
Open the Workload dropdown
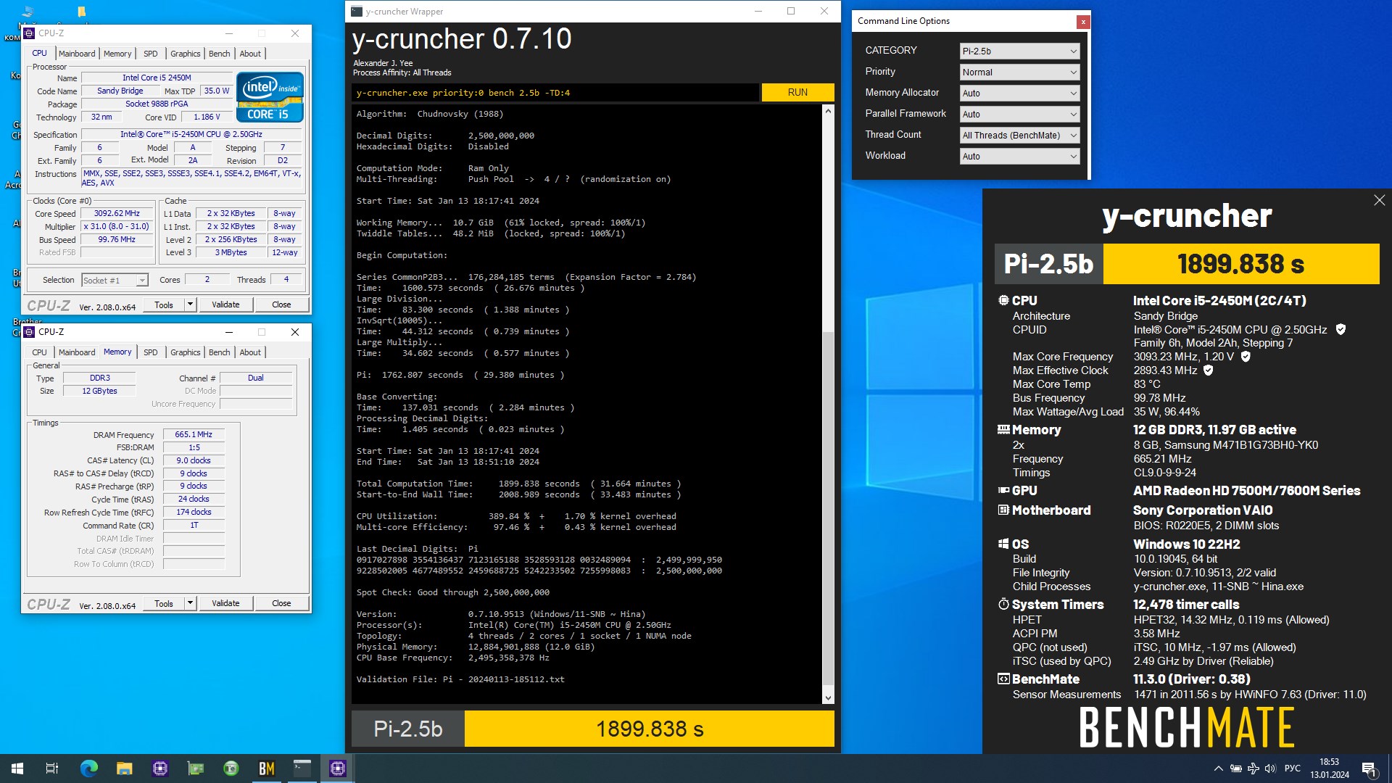tap(1019, 157)
